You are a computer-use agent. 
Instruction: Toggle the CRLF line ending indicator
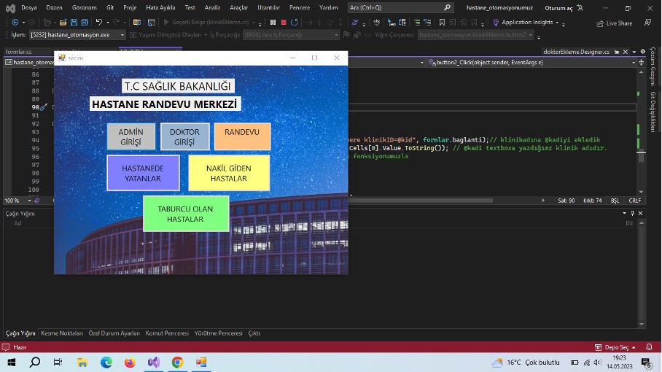pyautogui.click(x=634, y=200)
